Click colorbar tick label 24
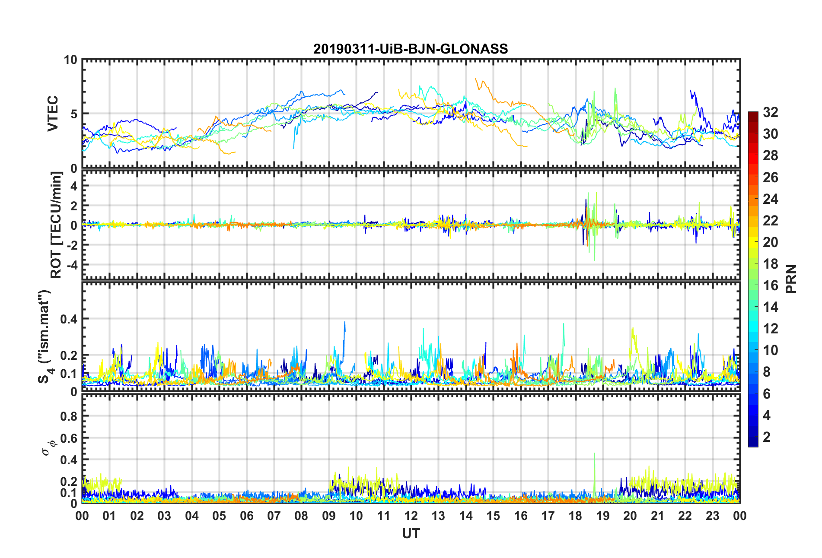Screen dimensions: 822x558 coord(771,199)
